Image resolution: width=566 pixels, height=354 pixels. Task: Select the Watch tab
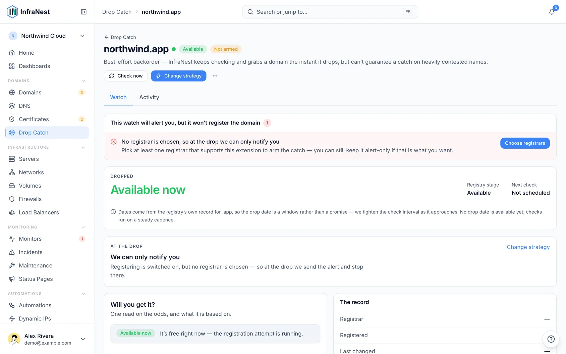coord(118,97)
